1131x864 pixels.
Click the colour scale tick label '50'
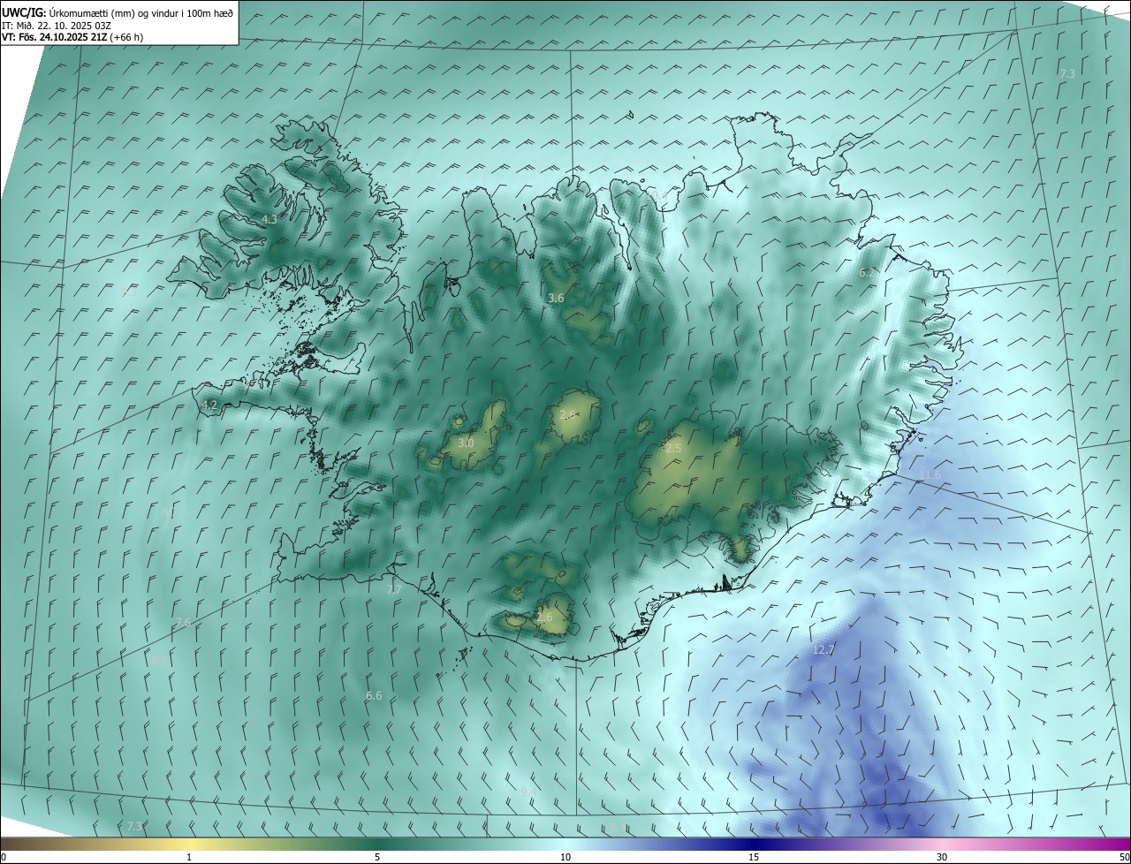tap(1125, 857)
